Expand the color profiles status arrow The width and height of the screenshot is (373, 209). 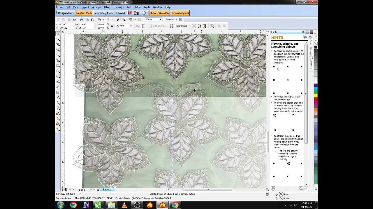click(x=171, y=198)
